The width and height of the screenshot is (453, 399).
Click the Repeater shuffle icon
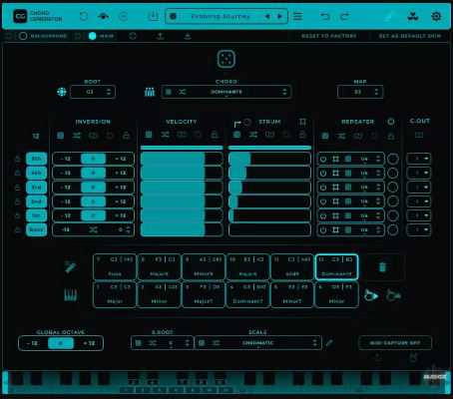pyautogui.click(x=341, y=136)
